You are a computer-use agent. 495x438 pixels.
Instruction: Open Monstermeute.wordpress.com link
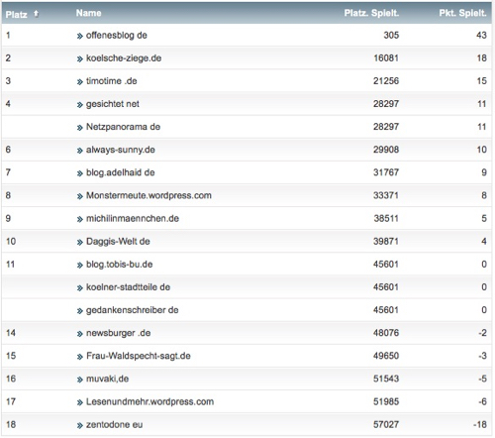click(x=148, y=195)
